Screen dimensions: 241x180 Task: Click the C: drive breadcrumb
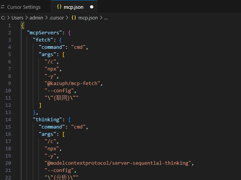tap(3, 18)
